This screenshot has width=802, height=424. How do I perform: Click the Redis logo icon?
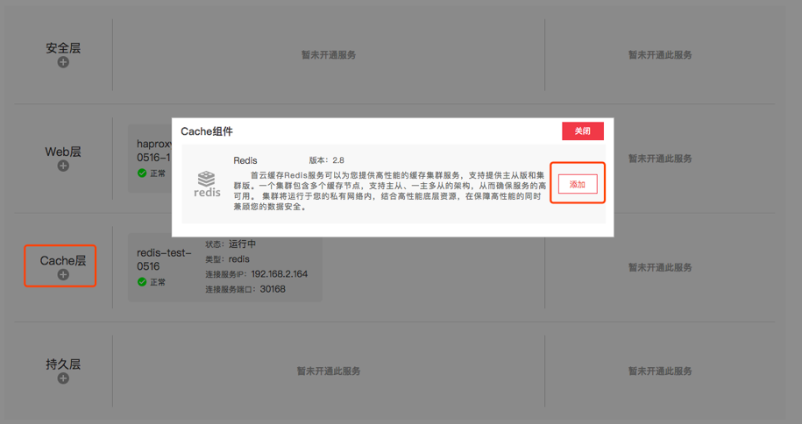[207, 184]
